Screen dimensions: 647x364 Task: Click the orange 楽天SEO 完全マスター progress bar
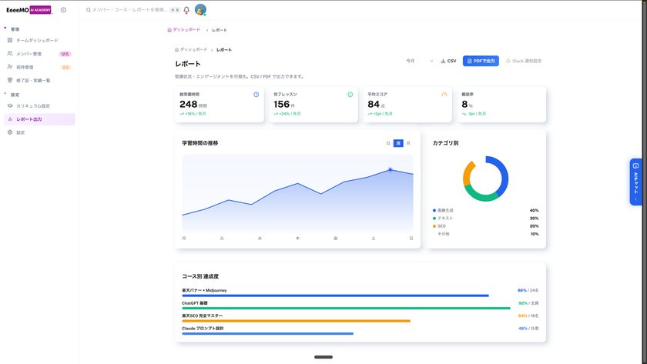296,321
